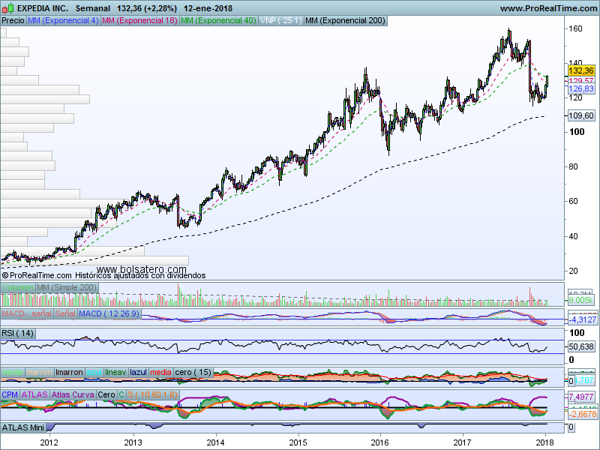This screenshot has width=600, height=450.
Task: Select the VNP ( 25 1) label
Action: coord(280,21)
